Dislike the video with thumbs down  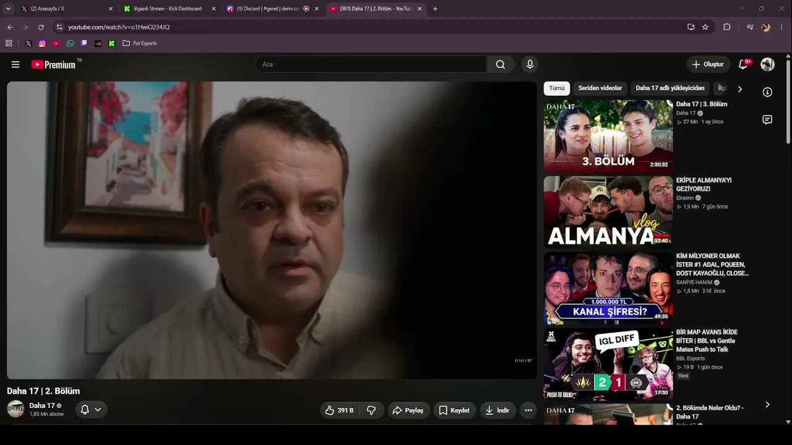click(371, 410)
